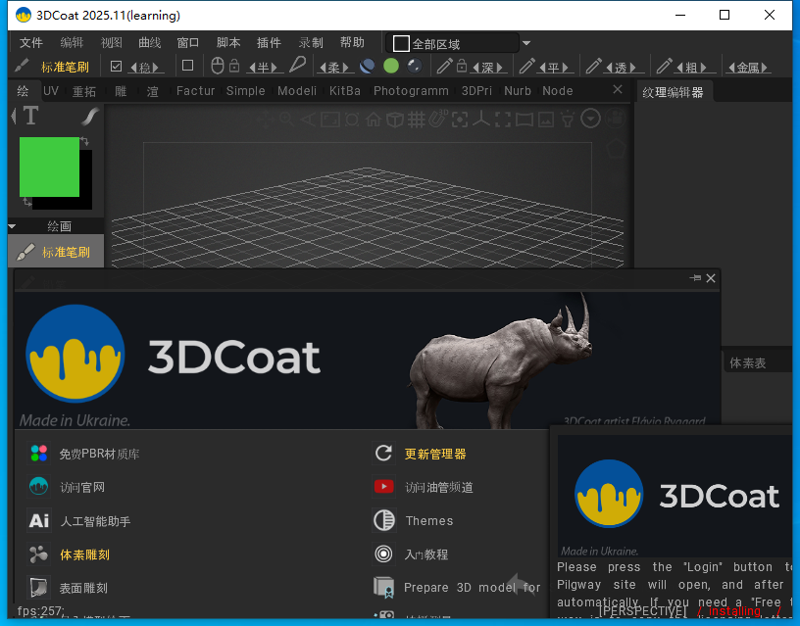This screenshot has height=626, width=800.
Task: Click the 体素雕刻 link
Action: point(84,554)
